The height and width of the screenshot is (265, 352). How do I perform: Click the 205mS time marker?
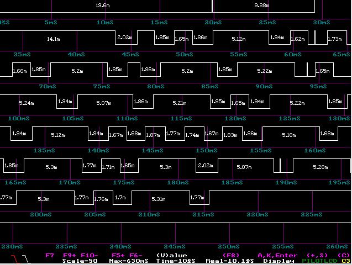[x=94, y=215]
